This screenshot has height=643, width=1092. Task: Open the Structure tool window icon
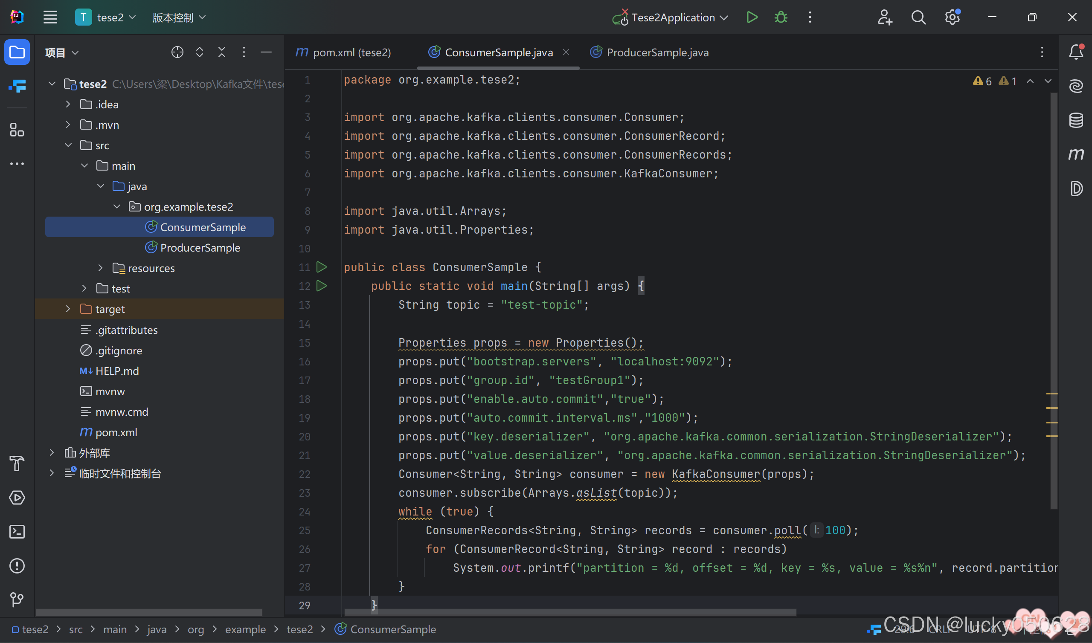(x=17, y=130)
